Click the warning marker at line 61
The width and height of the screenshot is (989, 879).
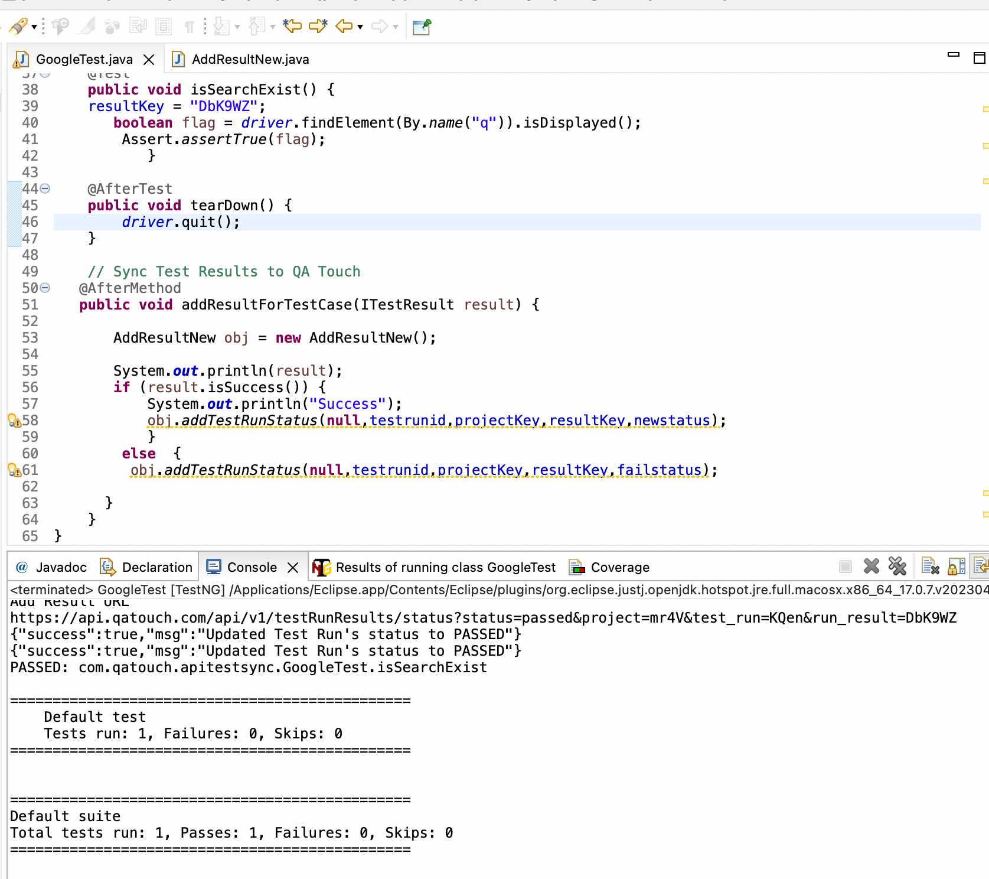point(14,470)
